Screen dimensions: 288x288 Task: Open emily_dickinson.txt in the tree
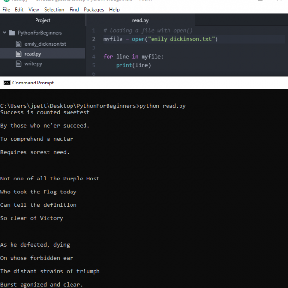tap(46, 44)
